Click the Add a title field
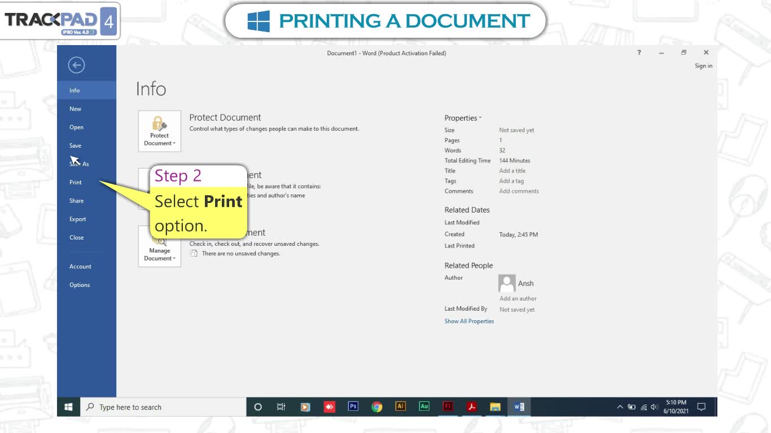Viewport: 771px width, 433px height. [512, 171]
